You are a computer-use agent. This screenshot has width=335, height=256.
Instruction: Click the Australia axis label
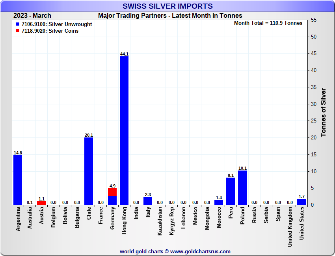pos(30,218)
